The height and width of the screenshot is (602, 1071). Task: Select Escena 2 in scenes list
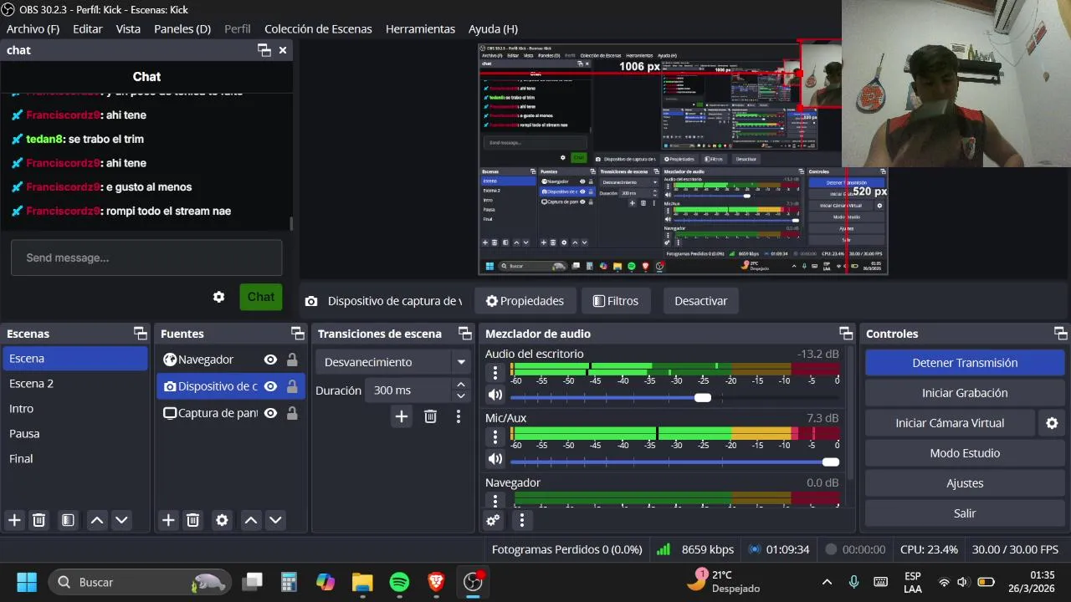tap(75, 384)
